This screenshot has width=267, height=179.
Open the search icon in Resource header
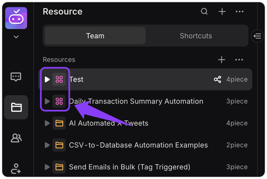tap(204, 11)
